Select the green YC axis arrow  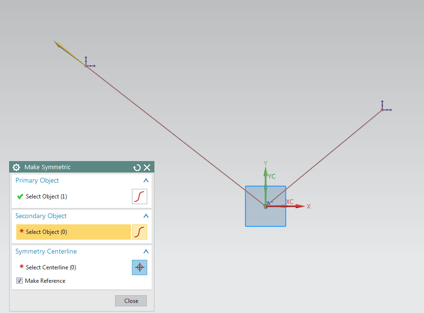point(266,186)
